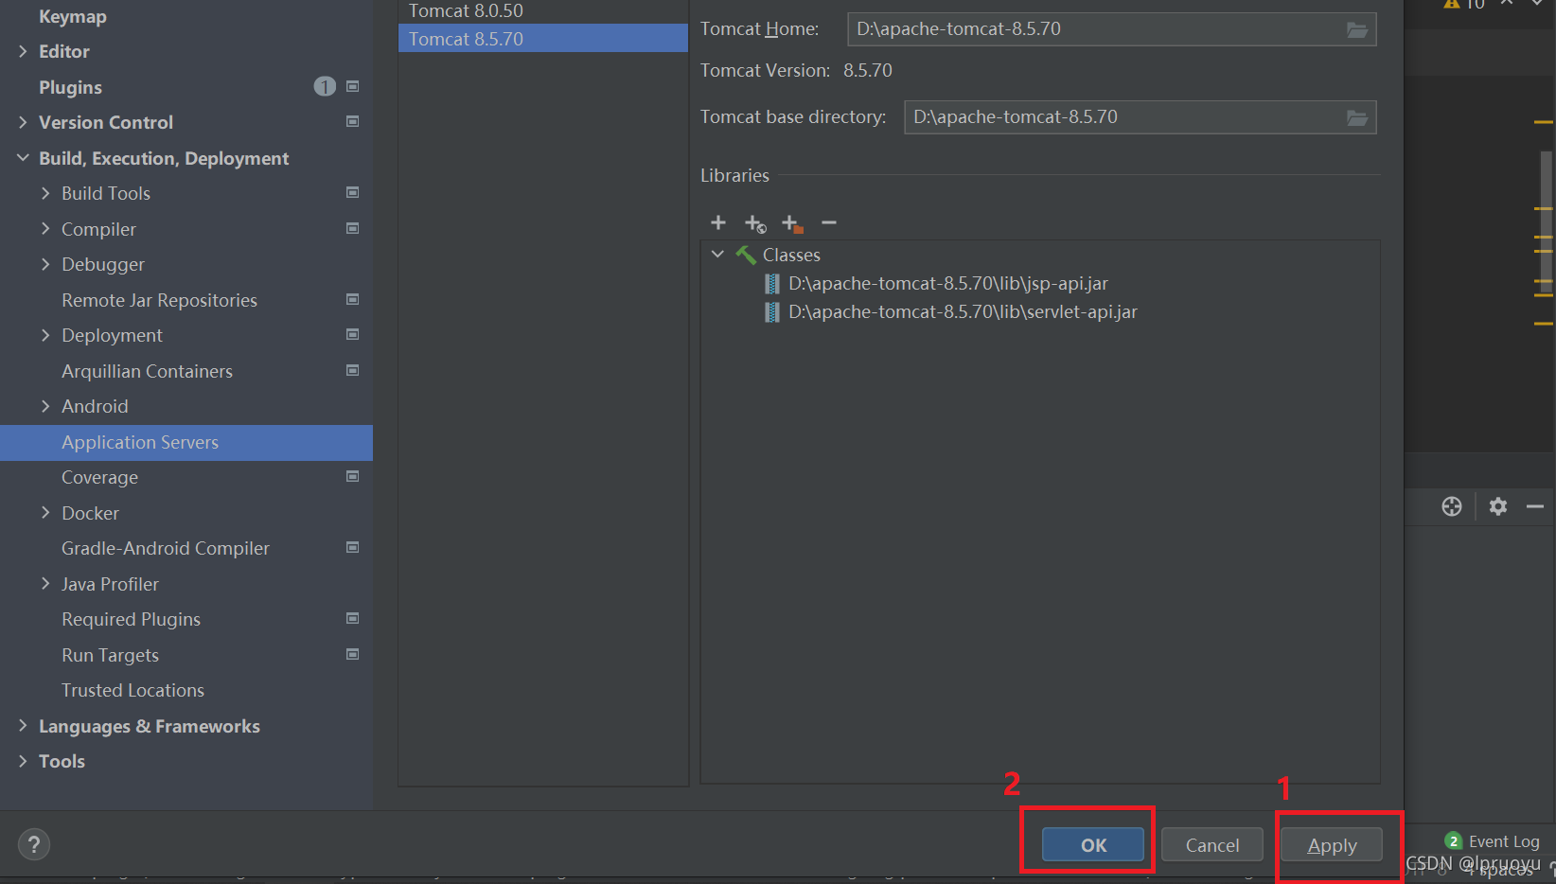Click the Apply button
Image resolution: width=1556 pixels, height=884 pixels.
coord(1332,844)
